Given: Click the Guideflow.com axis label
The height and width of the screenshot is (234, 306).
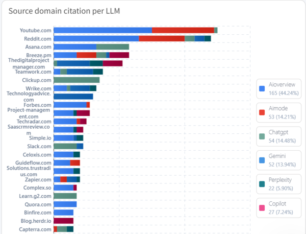Looking at the screenshot, I should tap(33, 163).
